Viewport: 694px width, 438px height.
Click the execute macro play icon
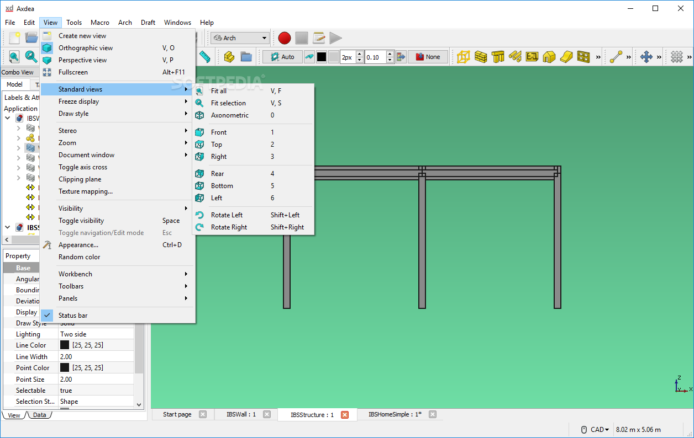pos(335,38)
